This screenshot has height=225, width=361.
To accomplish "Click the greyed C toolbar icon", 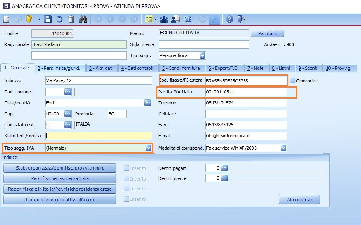I will [202, 19].
